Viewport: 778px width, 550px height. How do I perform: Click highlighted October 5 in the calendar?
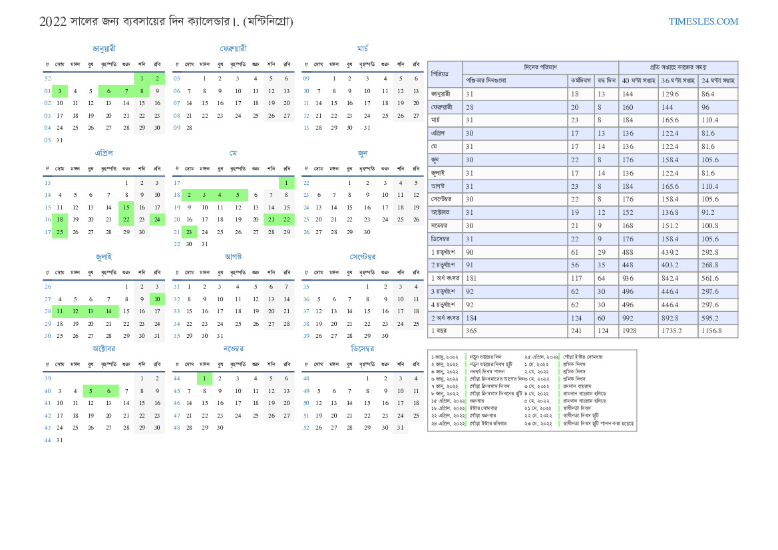pos(91,391)
